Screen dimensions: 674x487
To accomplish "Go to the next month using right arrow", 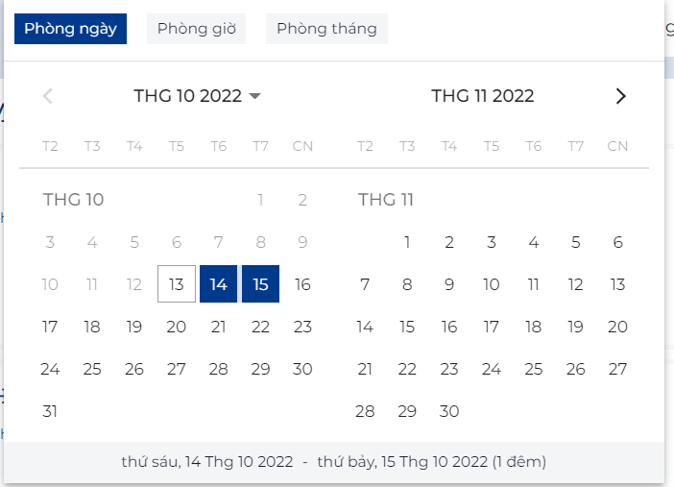I will pyautogui.click(x=620, y=96).
